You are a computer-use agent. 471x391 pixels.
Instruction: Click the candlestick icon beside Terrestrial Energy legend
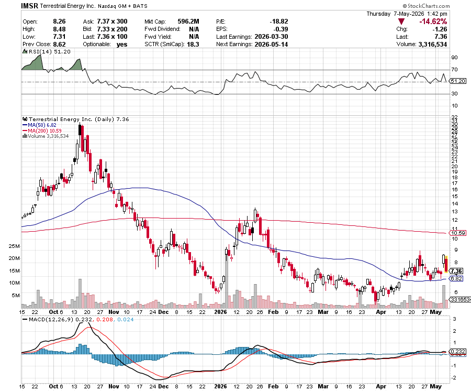pyautogui.click(x=25, y=119)
